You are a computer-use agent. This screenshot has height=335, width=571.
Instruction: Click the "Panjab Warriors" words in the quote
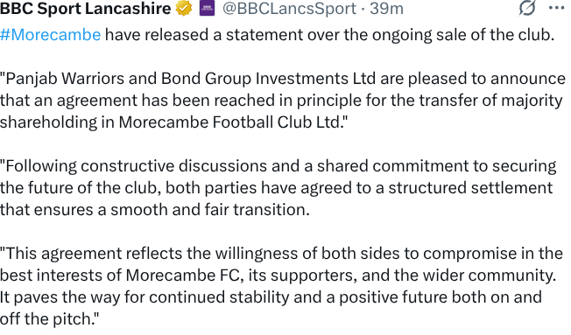pyautogui.click(x=62, y=79)
